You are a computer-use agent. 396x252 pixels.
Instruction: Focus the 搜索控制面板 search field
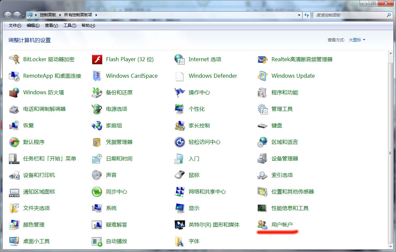click(350, 15)
